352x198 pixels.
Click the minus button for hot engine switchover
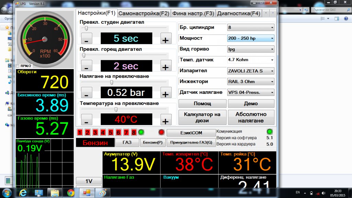pos(86,66)
